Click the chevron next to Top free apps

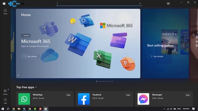click(36, 87)
